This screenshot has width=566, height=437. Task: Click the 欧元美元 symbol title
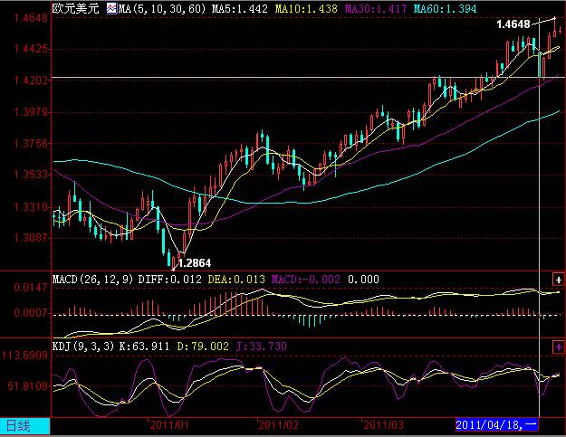point(75,8)
